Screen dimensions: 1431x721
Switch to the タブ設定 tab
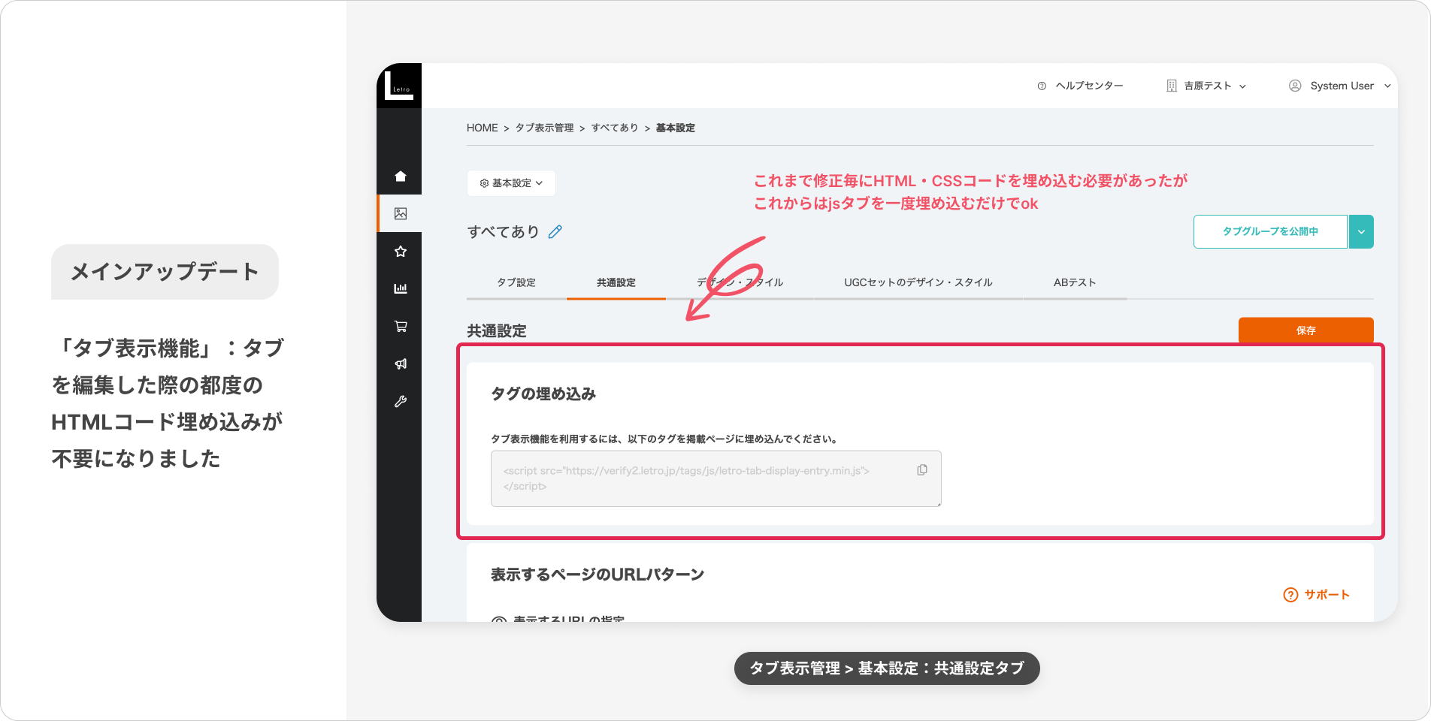click(516, 282)
